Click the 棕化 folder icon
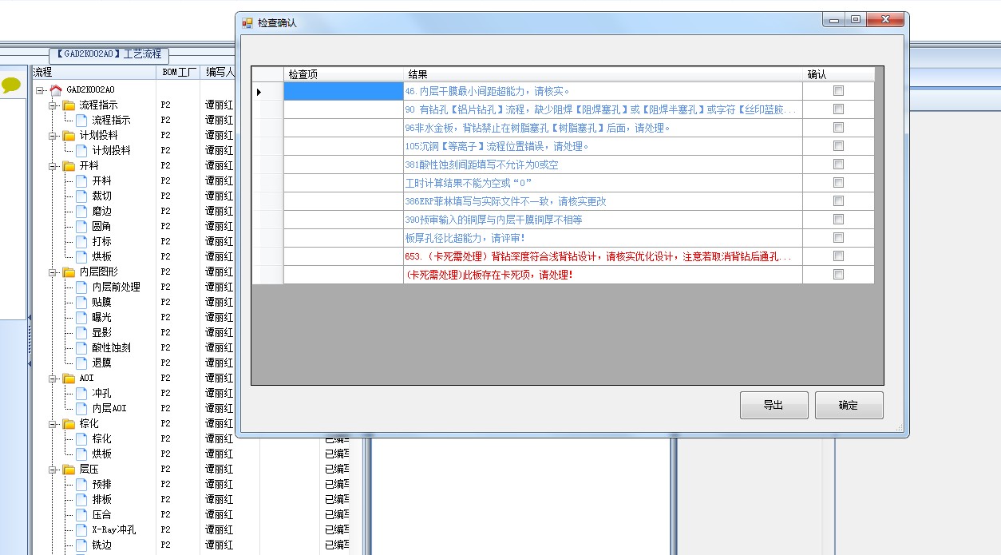The height and width of the screenshot is (555, 1001). pyautogui.click(x=69, y=423)
